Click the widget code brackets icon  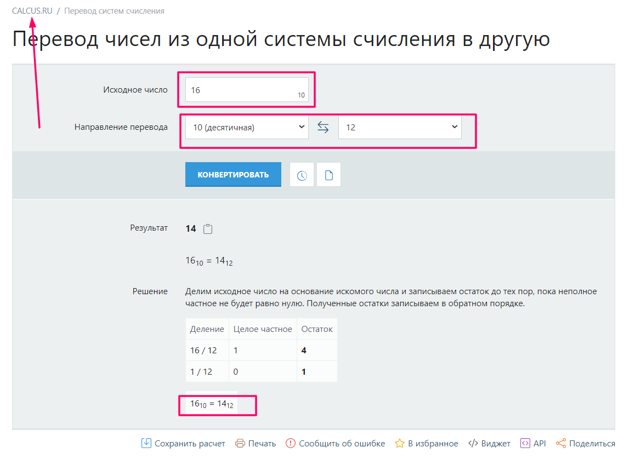coord(473,444)
